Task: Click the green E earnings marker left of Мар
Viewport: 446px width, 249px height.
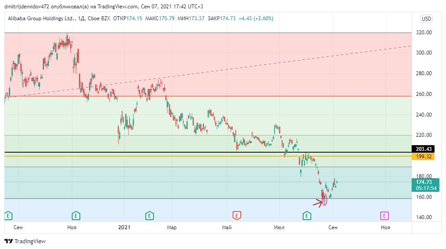Action: [149, 216]
